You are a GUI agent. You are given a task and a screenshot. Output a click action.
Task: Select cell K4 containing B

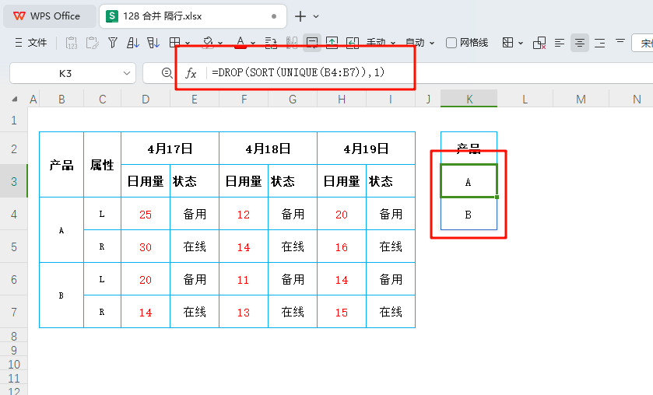click(469, 215)
